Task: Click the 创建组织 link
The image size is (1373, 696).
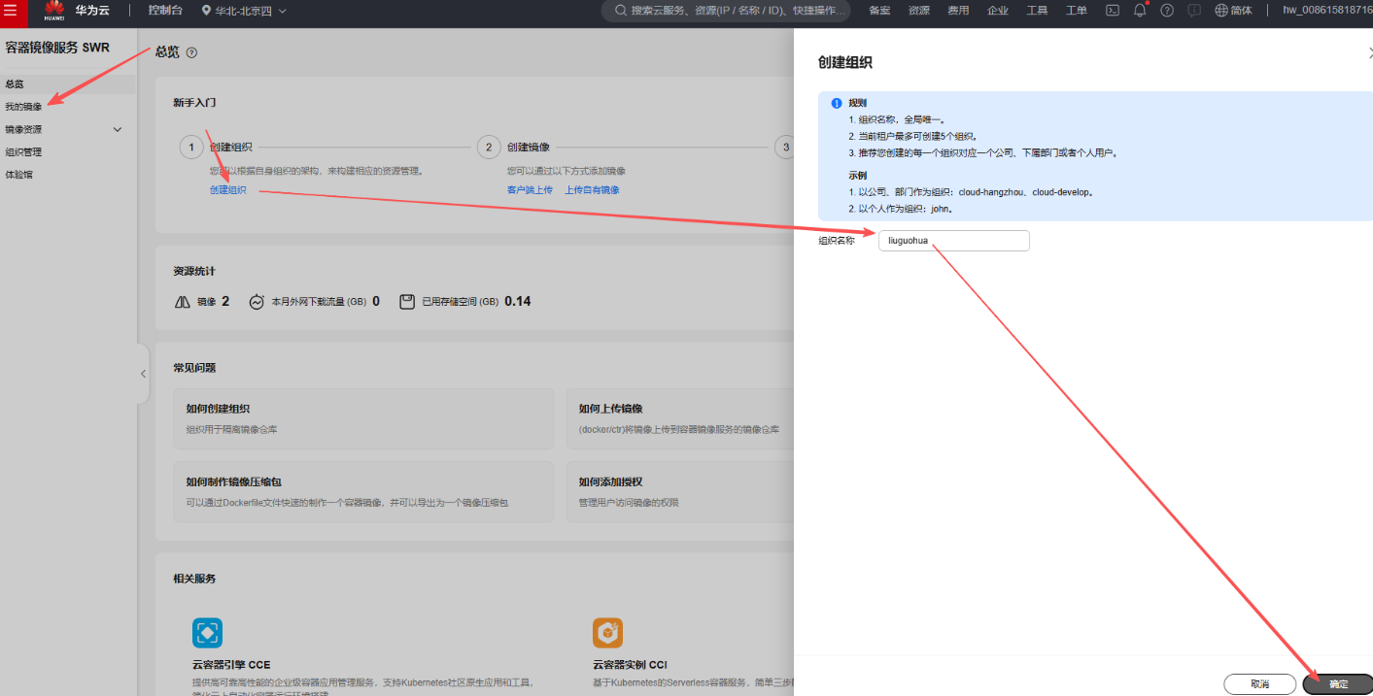Action: tap(227, 190)
